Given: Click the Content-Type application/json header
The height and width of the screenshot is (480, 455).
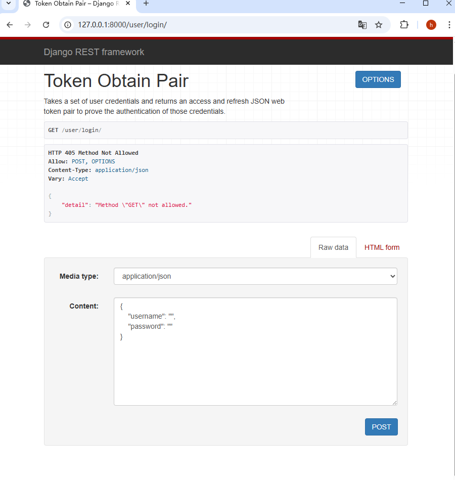Looking at the screenshot, I should (x=98, y=170).
